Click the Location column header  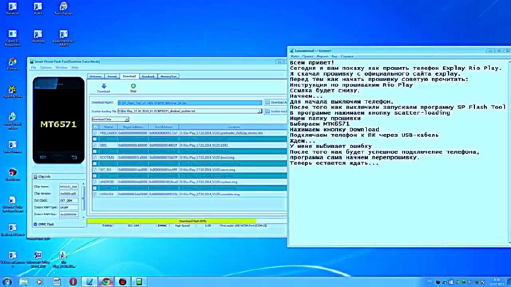(x=233, y=127)
